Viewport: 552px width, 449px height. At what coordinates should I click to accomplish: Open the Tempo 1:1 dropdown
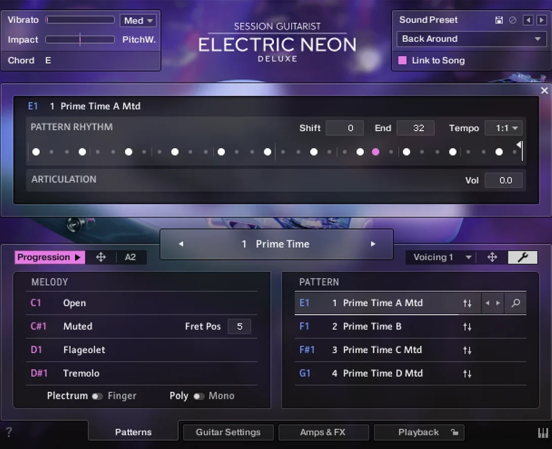(x=504, y=128)
